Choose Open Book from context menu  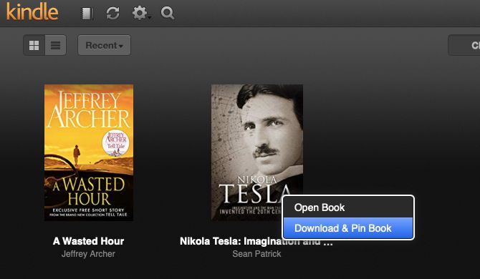[x=348, y=207]
